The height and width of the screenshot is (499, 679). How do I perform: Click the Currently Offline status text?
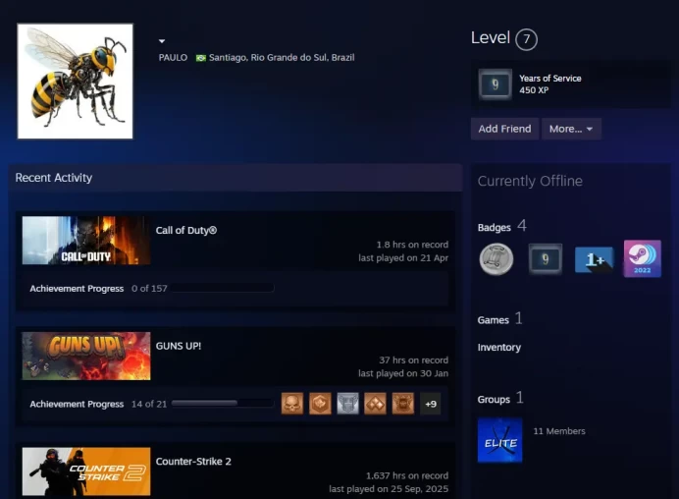pos(530,181)
